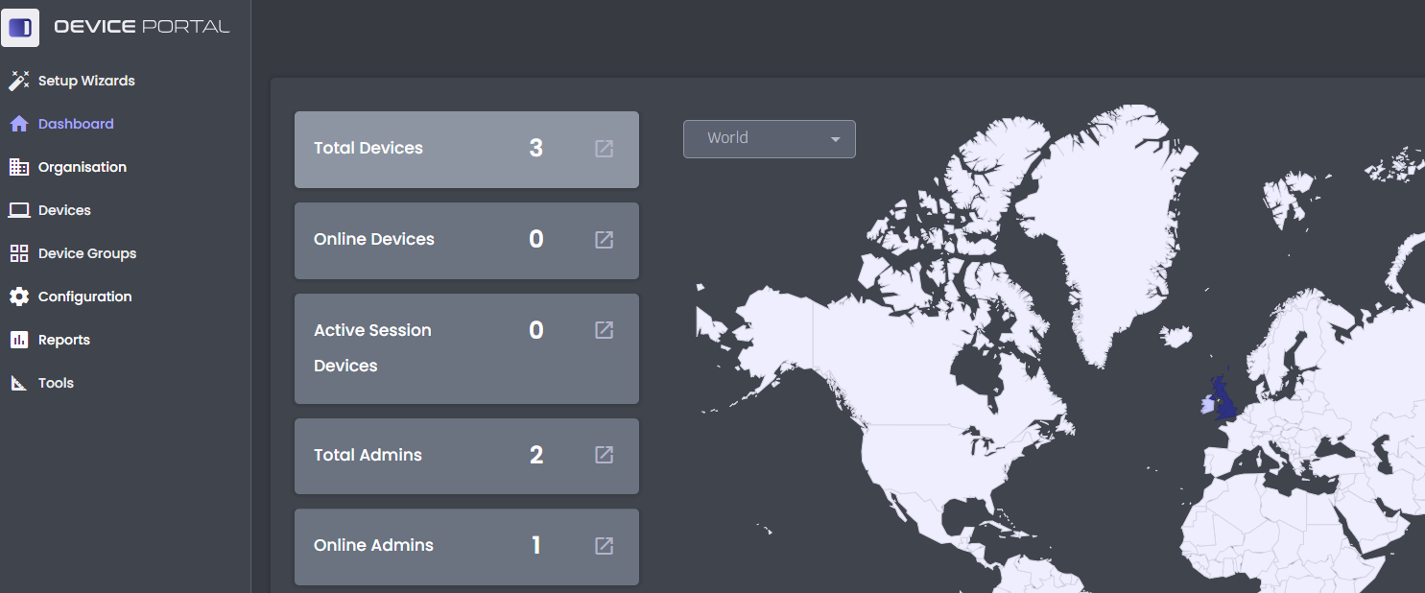The image size is (1425, 593).
Task: Select the Total Devices card
Action: [466, 149]
